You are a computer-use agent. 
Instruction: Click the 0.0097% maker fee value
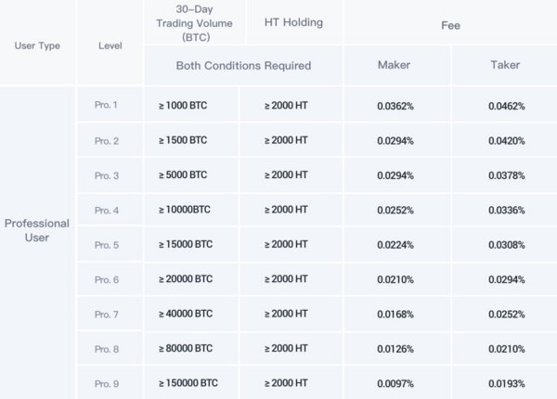coord(395,382)
